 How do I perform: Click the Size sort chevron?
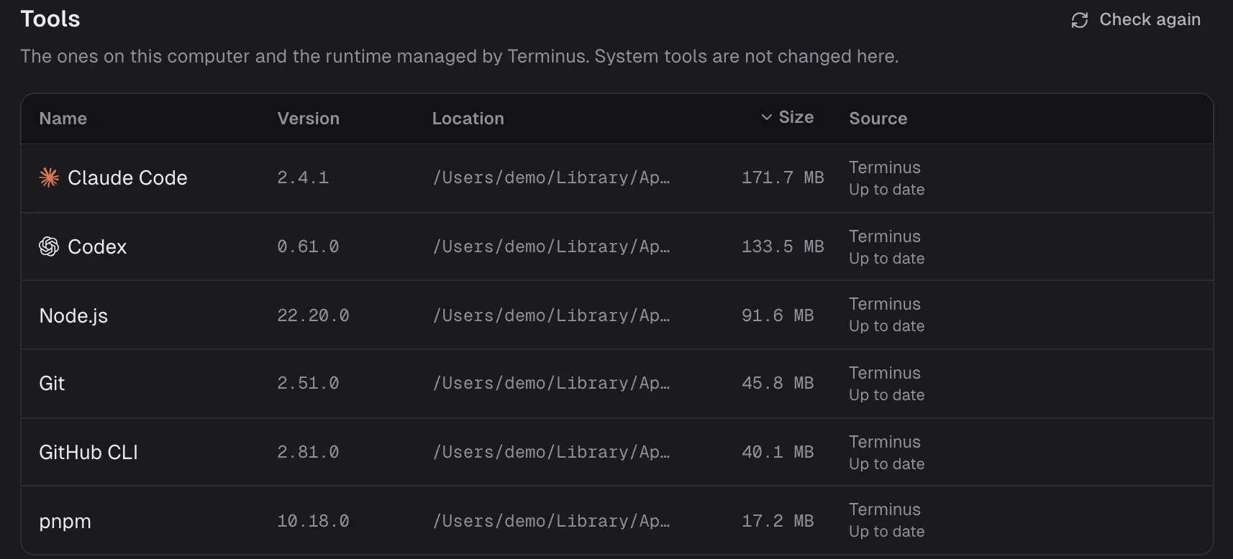(767, 117)
